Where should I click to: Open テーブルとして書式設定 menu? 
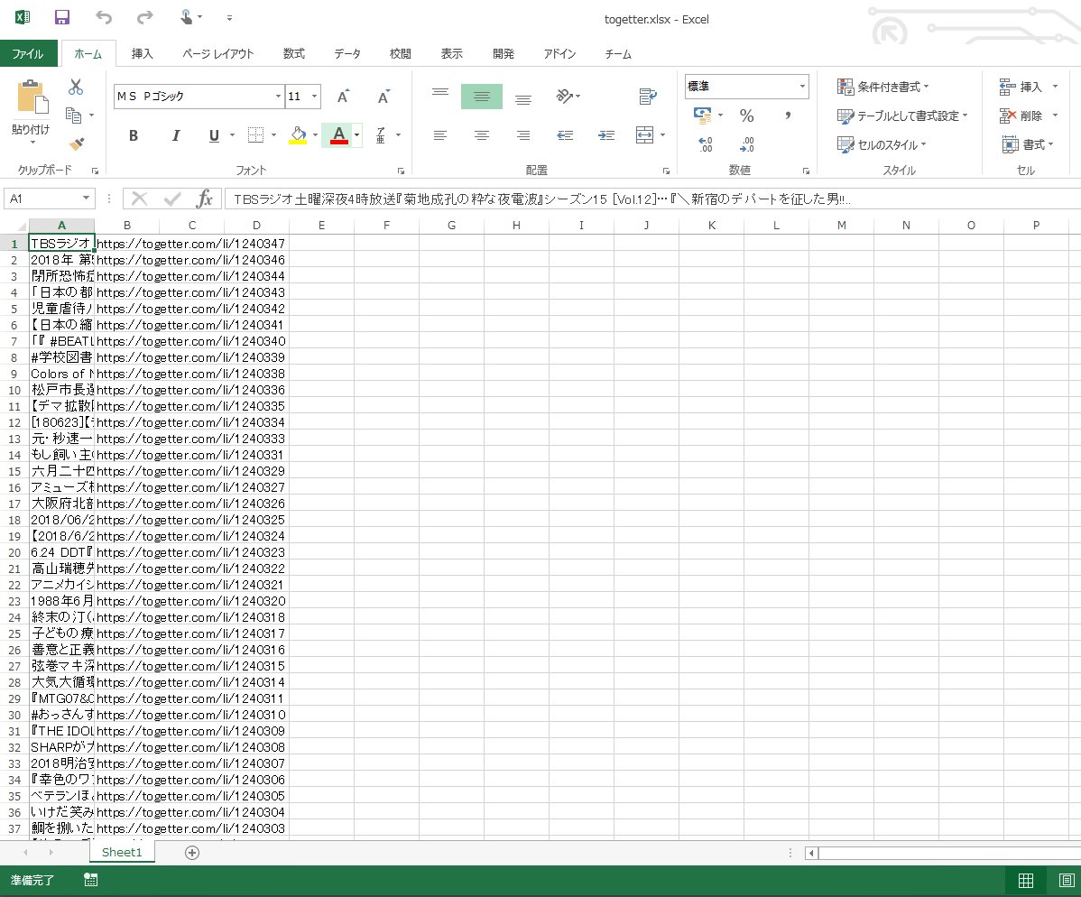[x=902, y=116]
